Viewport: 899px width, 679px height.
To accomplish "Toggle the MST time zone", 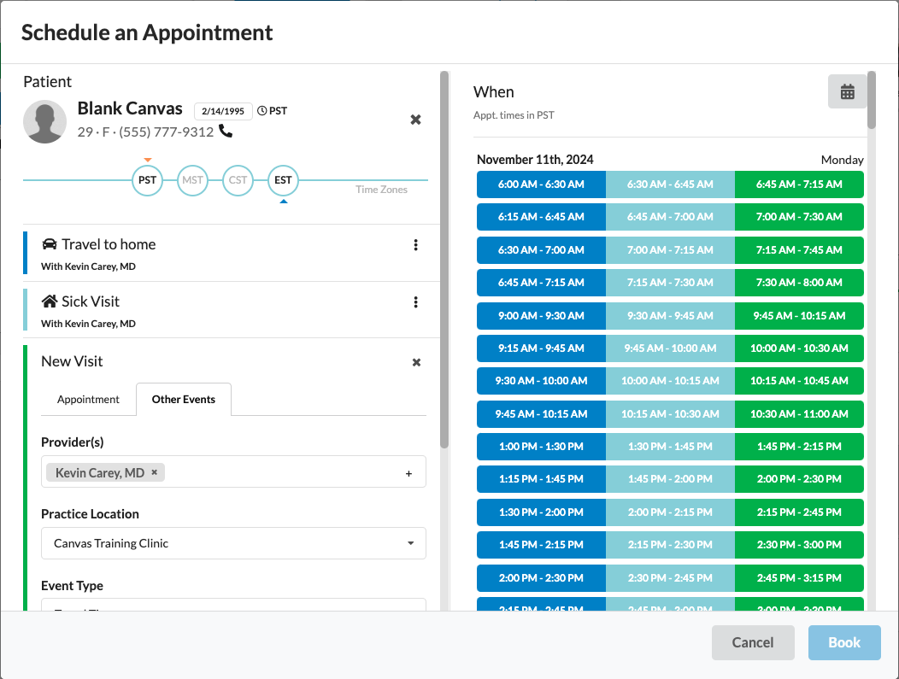I will (x=192, y=180).
